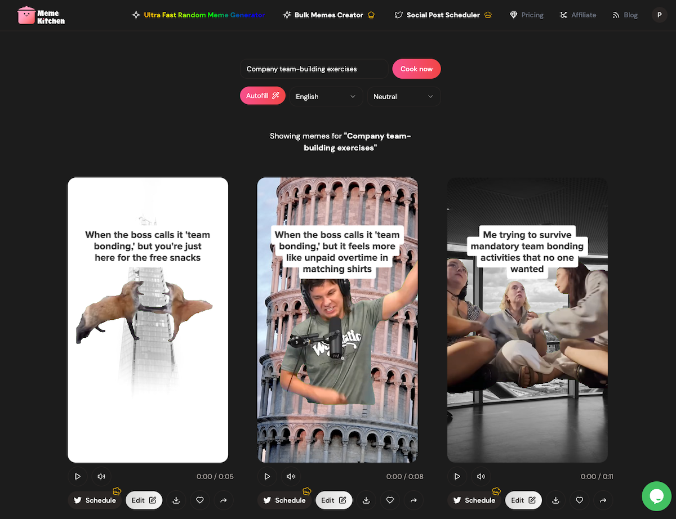676x519 pixels.
Task: Mute the third mandatory team bonding meme
Action: tap(481, 476)
